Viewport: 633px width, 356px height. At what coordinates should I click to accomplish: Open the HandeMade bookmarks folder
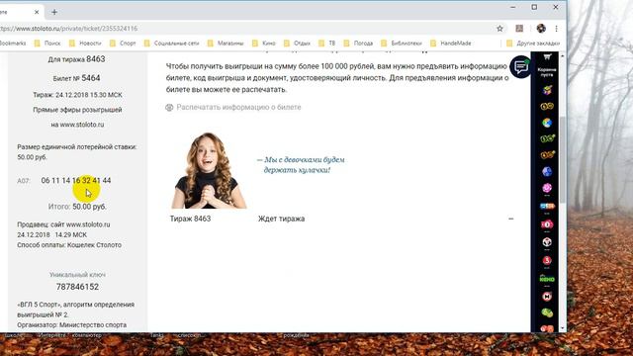tap(451, 44)
